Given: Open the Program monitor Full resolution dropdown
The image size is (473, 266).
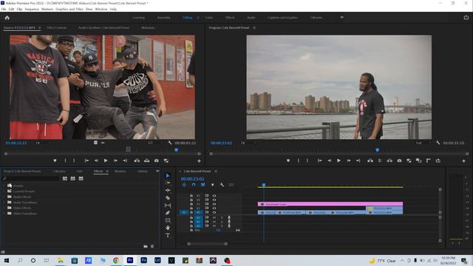Looking at the screenshot, I should (423, 143).
